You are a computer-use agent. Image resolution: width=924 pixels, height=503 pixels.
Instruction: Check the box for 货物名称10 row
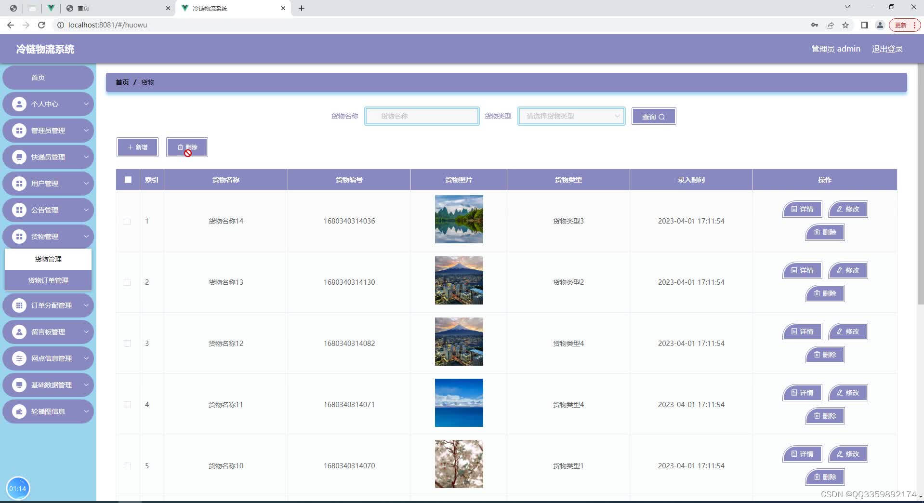coord(127,466)
